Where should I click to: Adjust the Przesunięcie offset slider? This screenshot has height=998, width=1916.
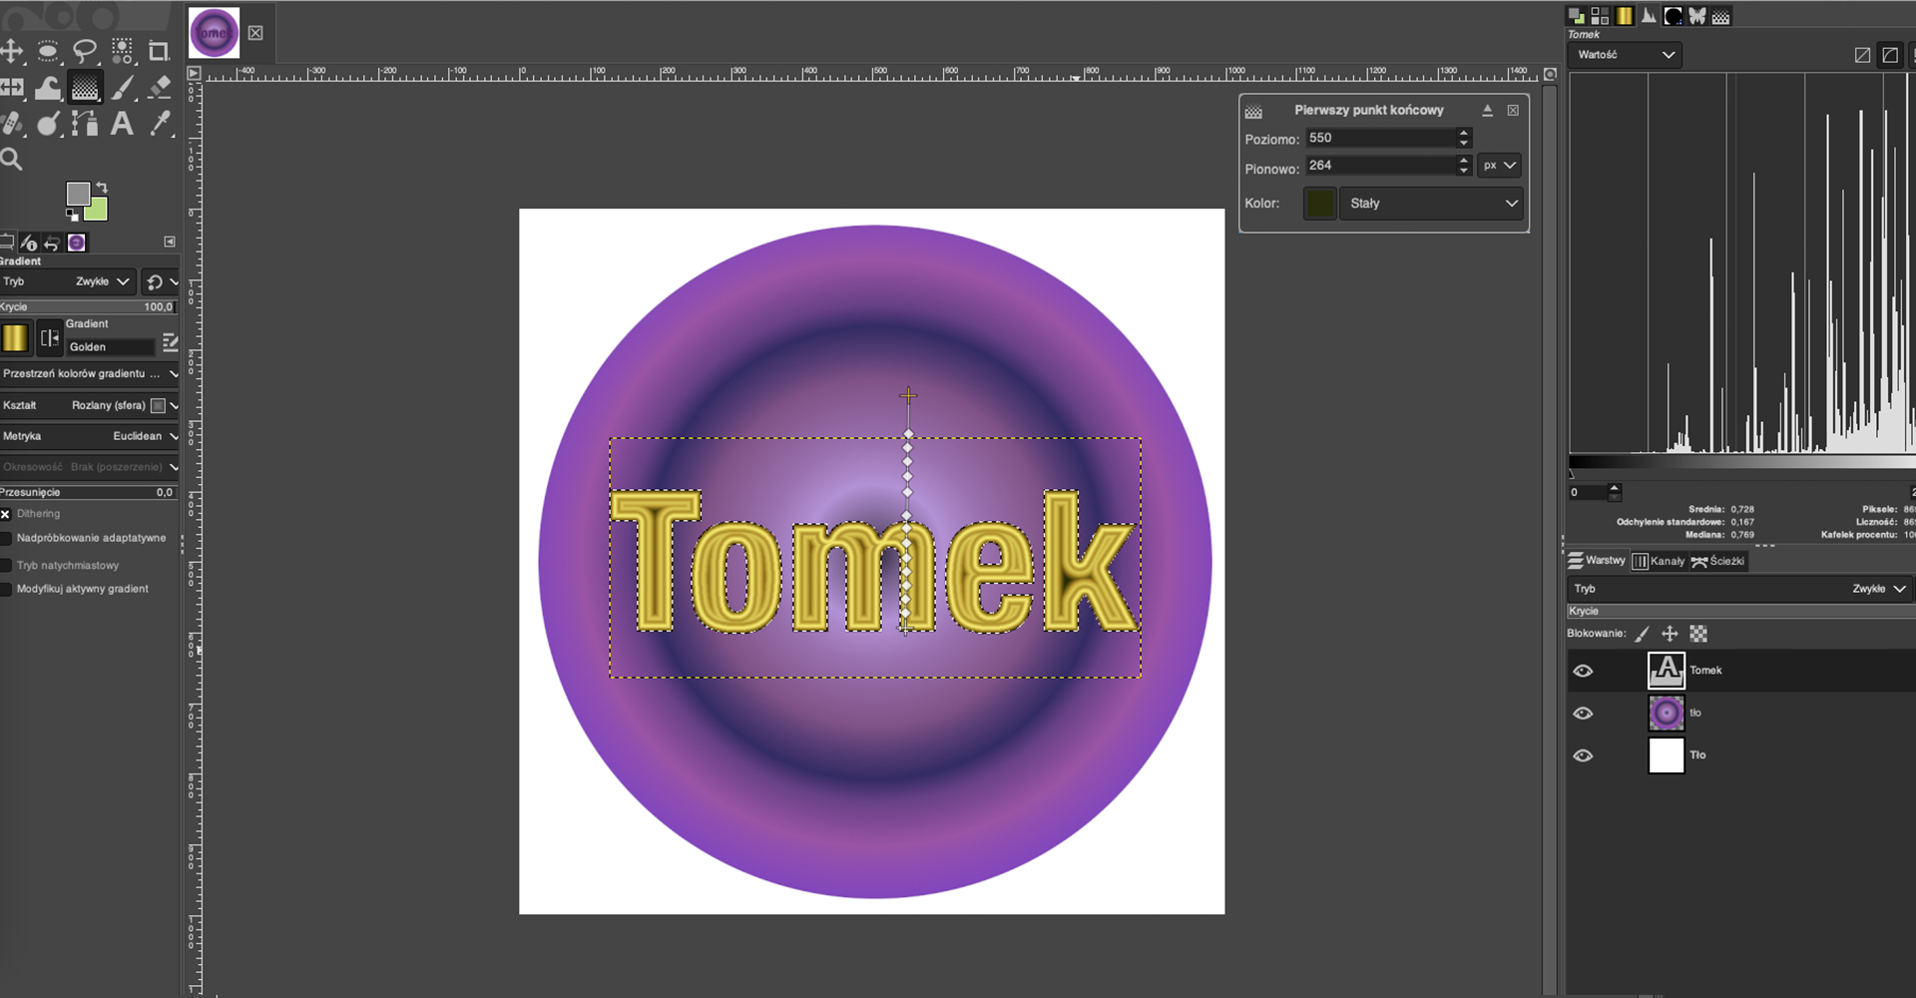point(88,492)
